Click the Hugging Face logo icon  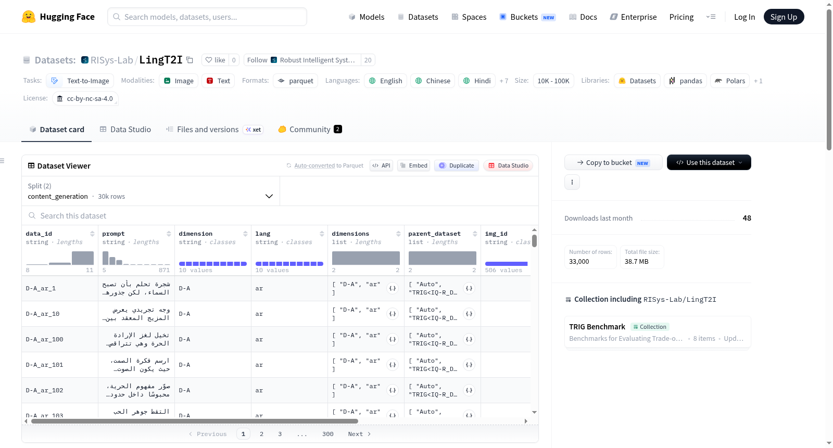pyautogui.click(x=29, y=17)
